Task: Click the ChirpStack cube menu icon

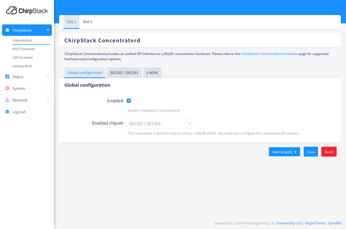Action: pyautogui.click(x=7, y=30)
